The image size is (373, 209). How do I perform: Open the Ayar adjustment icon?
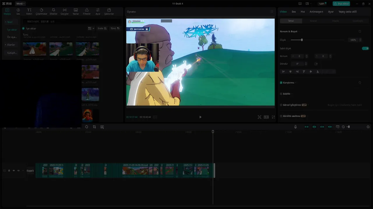[x=98, y=10]
